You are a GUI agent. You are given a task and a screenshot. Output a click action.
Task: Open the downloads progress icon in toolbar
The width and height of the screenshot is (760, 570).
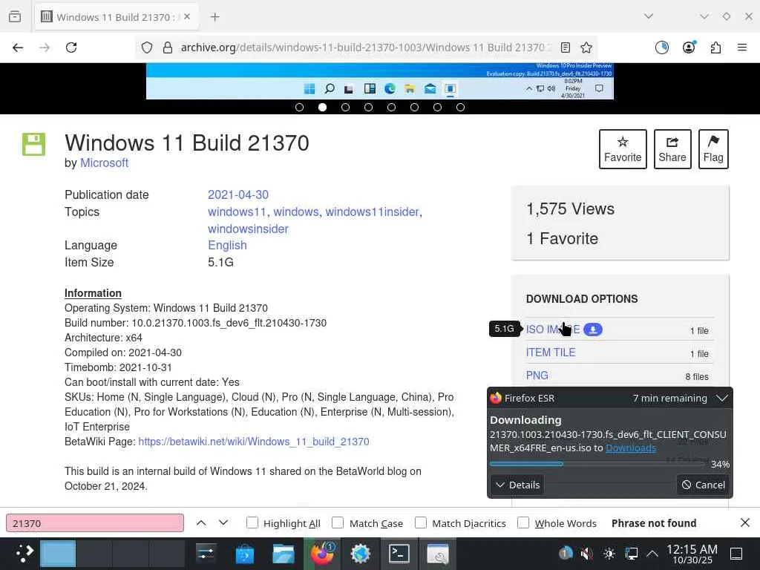tap(661, 47)
